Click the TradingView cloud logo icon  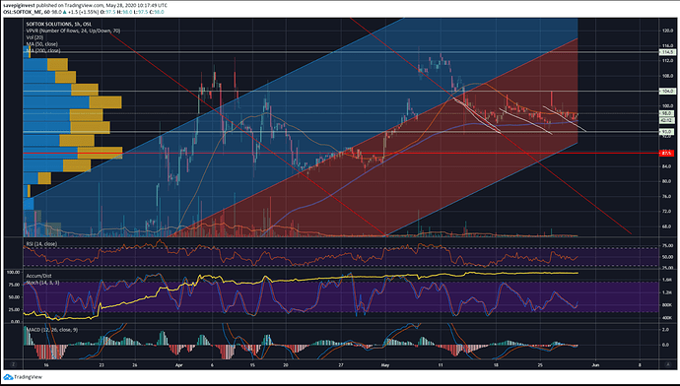pos(8,377)
